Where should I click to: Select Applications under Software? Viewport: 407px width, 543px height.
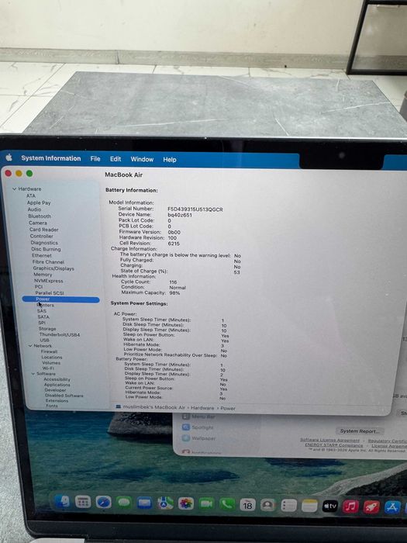pyautogui.click(x=57, y=385)
